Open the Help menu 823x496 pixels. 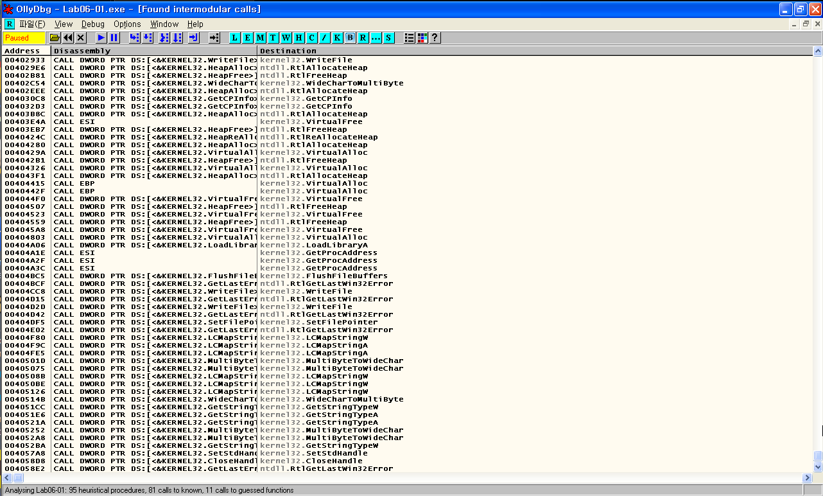coord(195,24)
